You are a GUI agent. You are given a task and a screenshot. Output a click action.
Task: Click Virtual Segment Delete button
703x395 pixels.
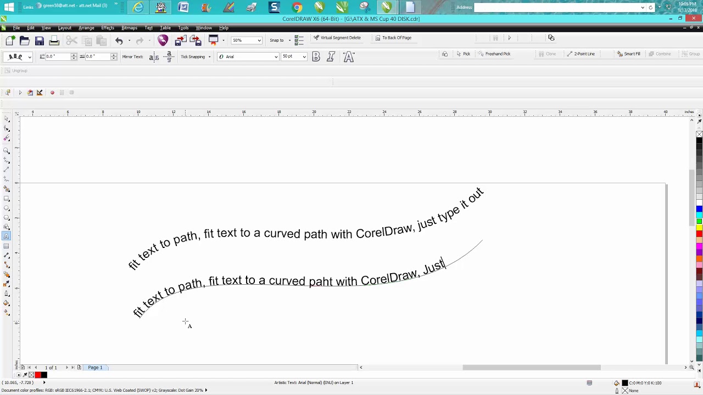(x=337, y=38)
